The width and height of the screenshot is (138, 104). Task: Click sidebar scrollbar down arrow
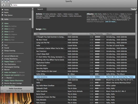coord(33,85)
